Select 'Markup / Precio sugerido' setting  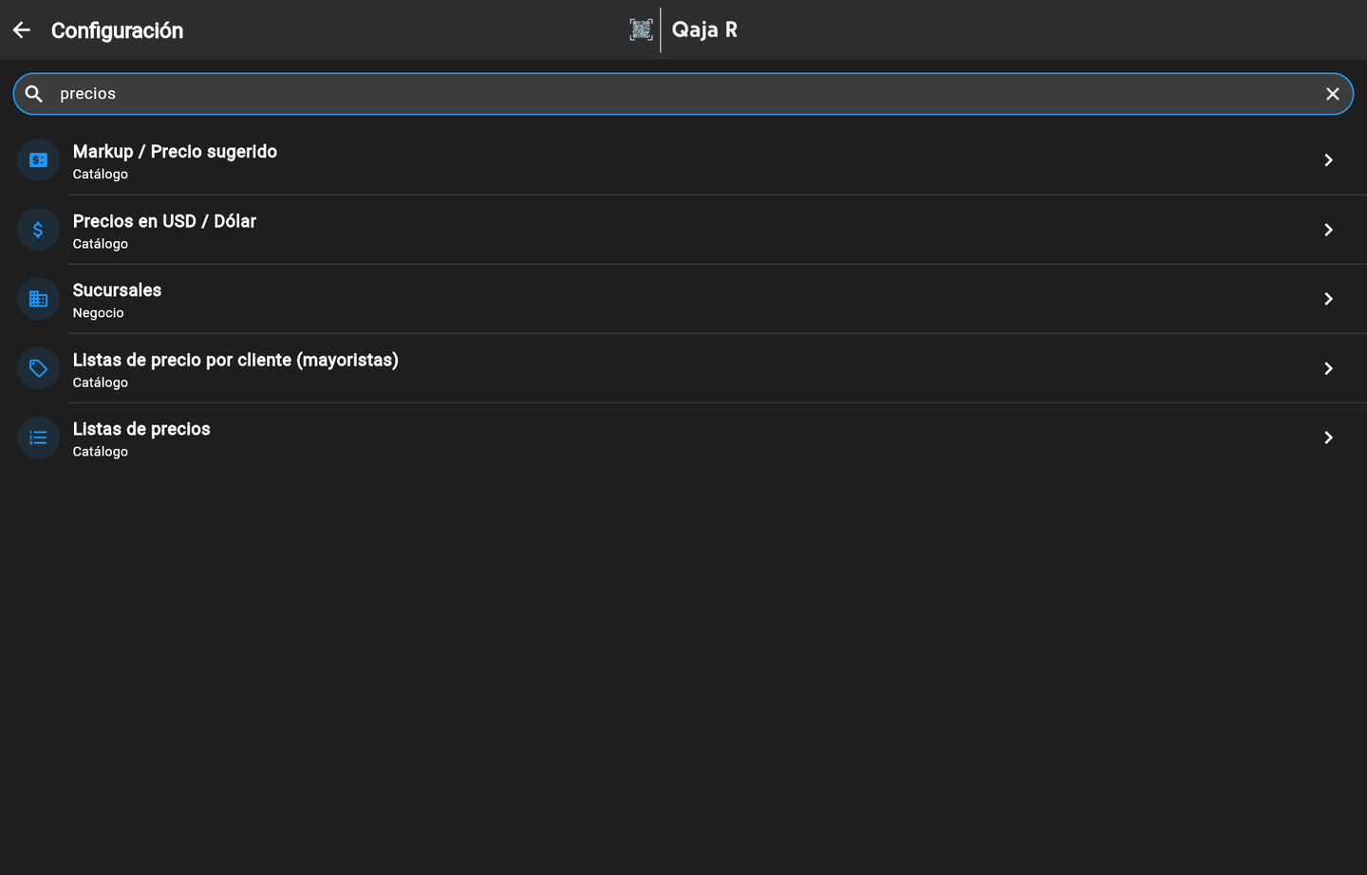point(683,160)
